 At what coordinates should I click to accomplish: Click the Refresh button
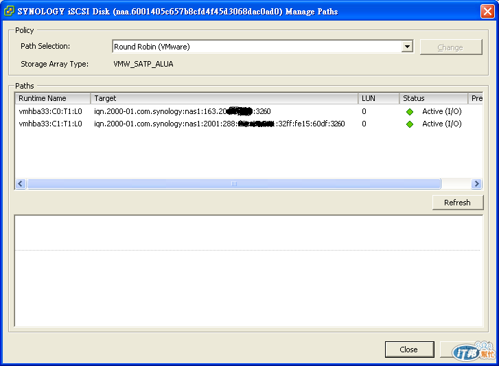(x=457, y=203)
